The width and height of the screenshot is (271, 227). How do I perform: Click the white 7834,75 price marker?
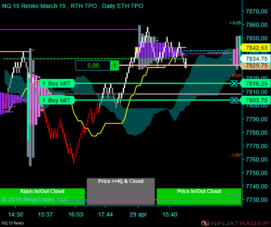[255, 58]
